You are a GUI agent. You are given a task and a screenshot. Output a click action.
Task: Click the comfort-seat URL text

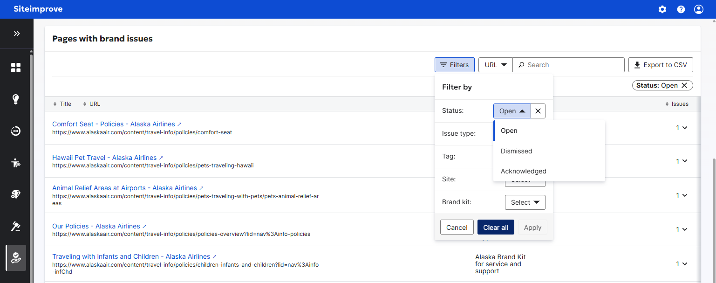[x=142, y=132]
